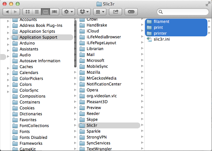Select the iLifeMediaBrowser folder
Image resolution: width=212 pixels, height=151 pixels.
tap(109, 37)
